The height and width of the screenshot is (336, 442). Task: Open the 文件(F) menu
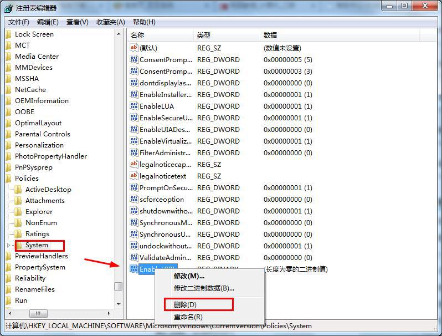pyautogui.click(x=19, y=22)
